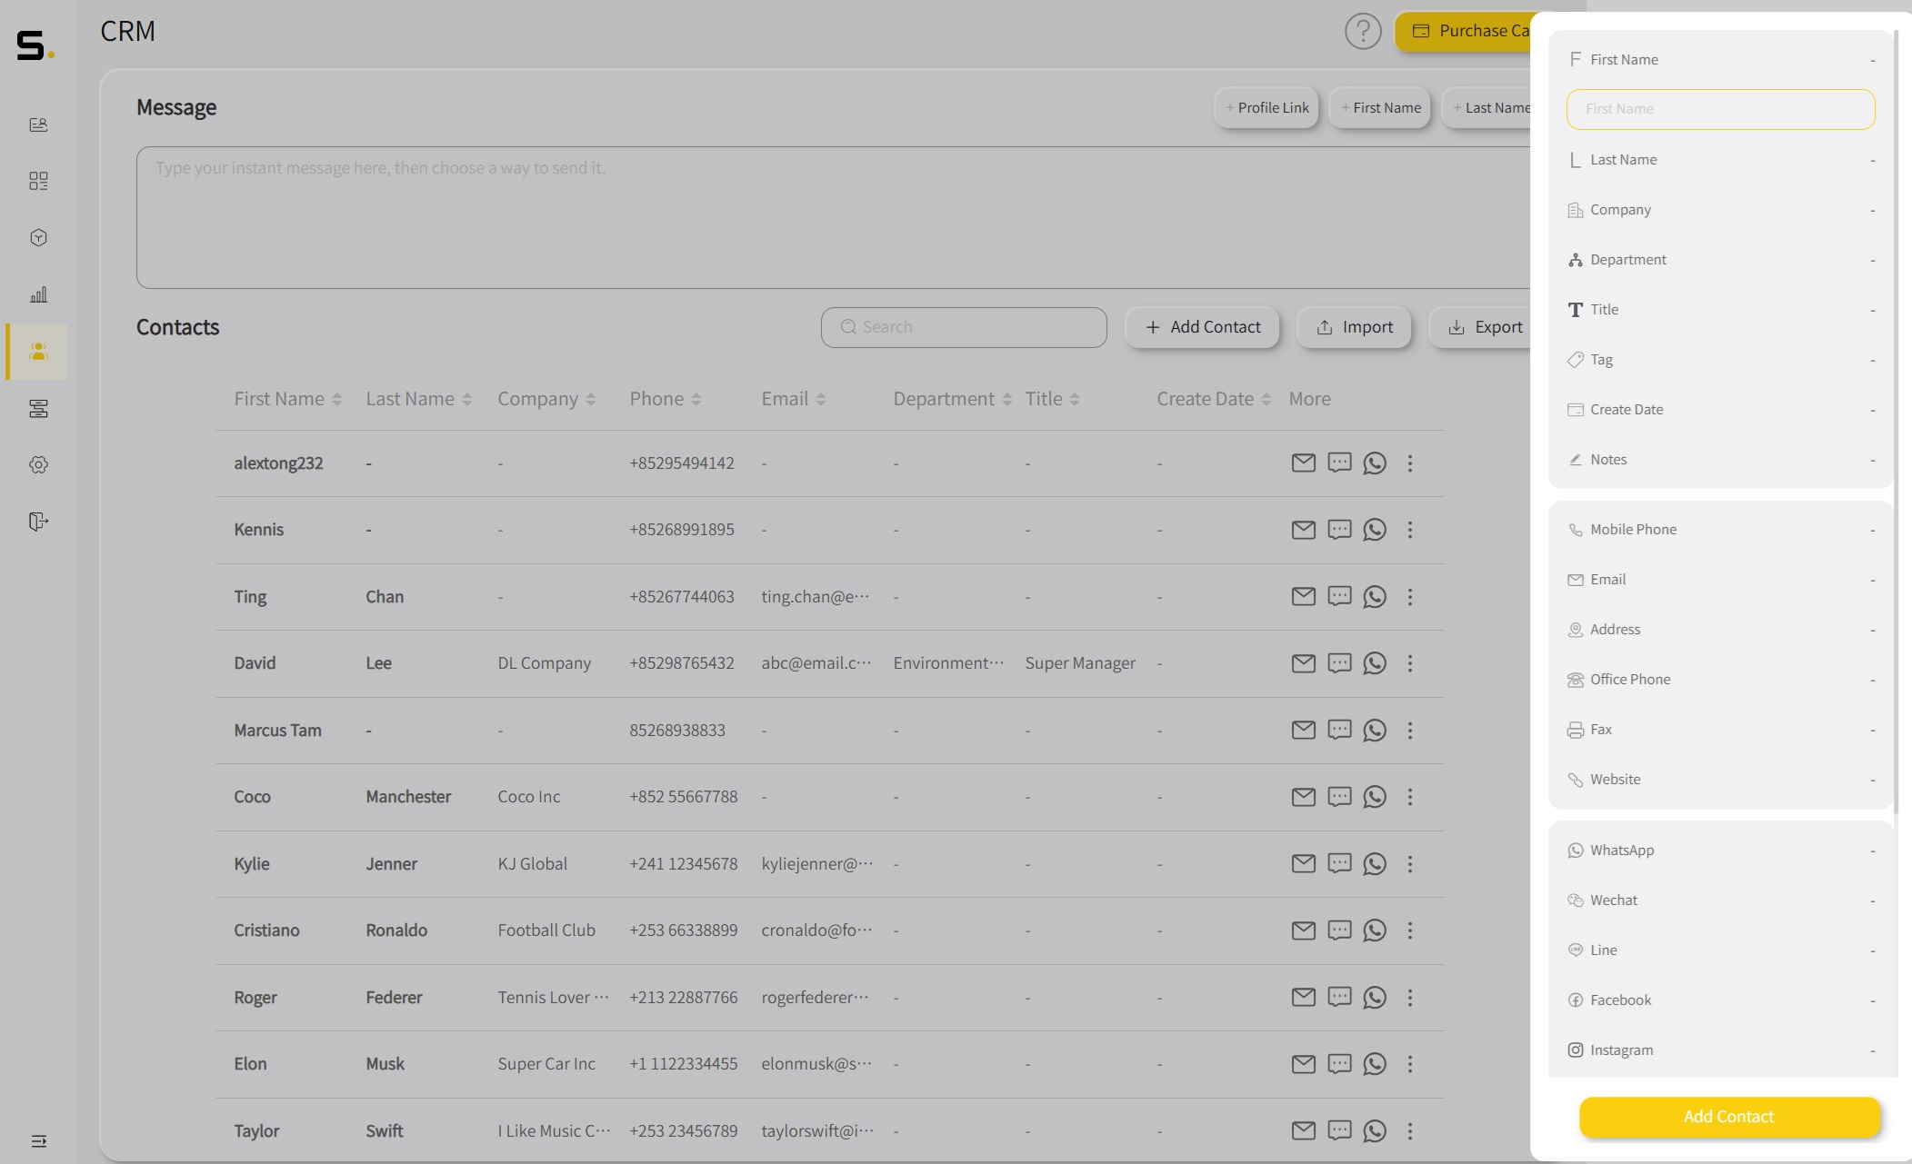Open the three-dot More menu for Kylie Jenner
1912x1164 pixels.
(1410, 864)
